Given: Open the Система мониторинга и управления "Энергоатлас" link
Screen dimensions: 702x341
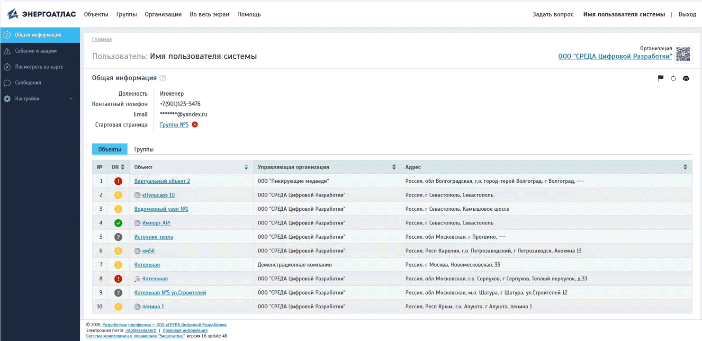Looking at the screenshot, I should (135, 336).
